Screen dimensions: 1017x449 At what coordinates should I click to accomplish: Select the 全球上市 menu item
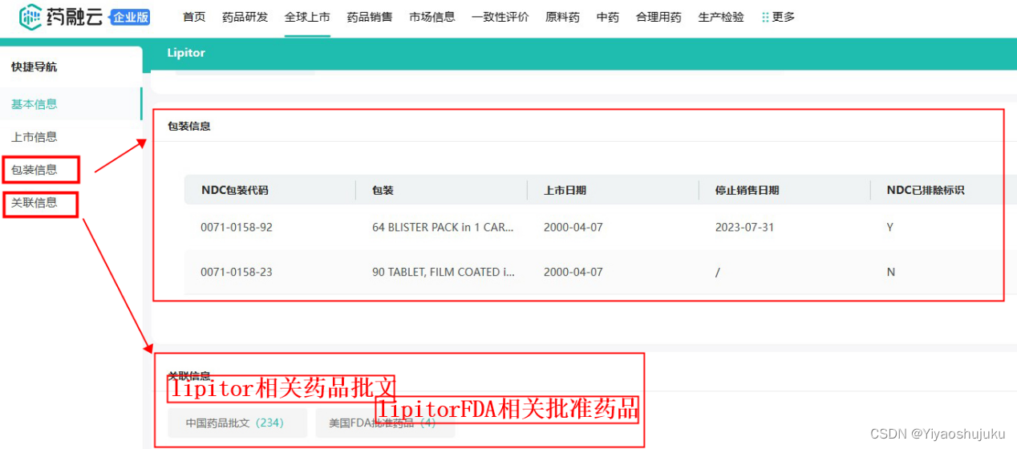click(x=307, y=17)
